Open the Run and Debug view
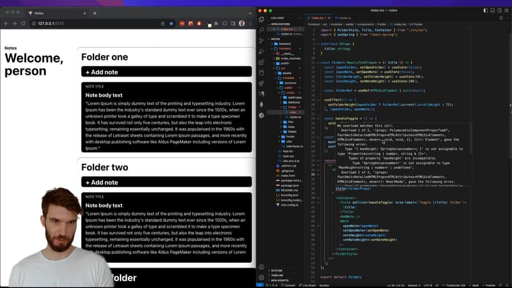Screen dimensions: 512x288 (x=262, y=51)
